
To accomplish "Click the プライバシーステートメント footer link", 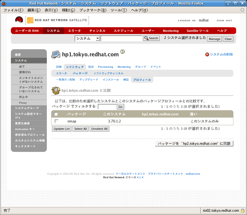I will pos(165,174).
